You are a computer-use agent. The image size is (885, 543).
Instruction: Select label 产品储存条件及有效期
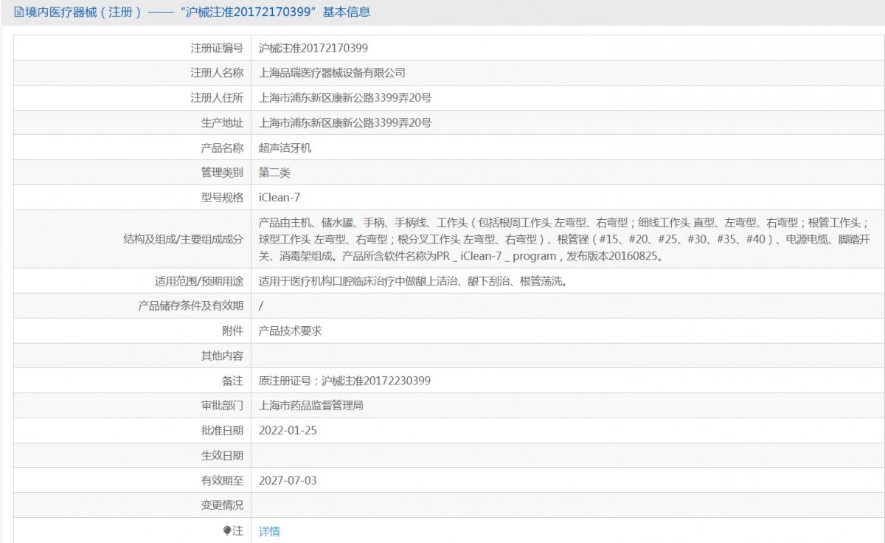click(x=190, y=306)
